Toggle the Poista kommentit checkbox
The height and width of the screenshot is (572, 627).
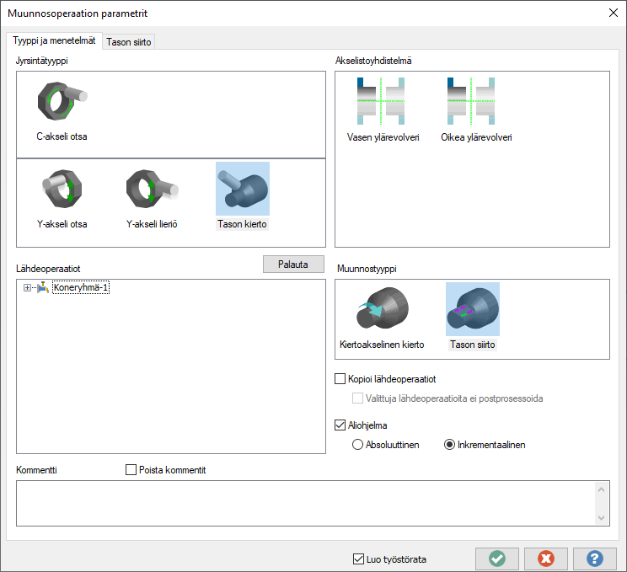point(131,469)
